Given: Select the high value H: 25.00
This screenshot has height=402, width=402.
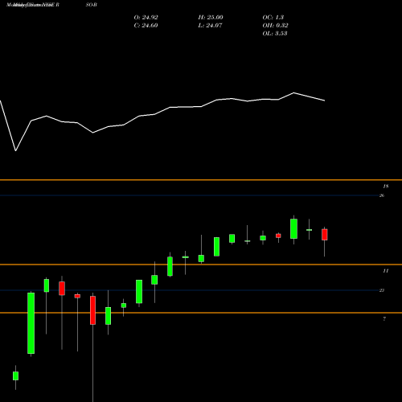Looking at the screenshot, I should (211, 18).
